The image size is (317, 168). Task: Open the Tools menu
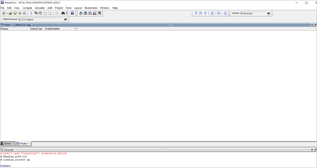click(x=68, y=8)
